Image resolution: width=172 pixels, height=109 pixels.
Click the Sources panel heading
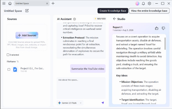12,19
